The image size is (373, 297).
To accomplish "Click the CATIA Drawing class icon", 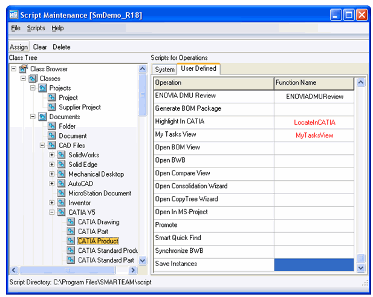I will pos(71,222).
